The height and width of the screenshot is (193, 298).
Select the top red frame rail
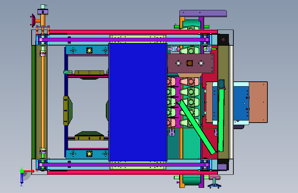click(133, 32)
